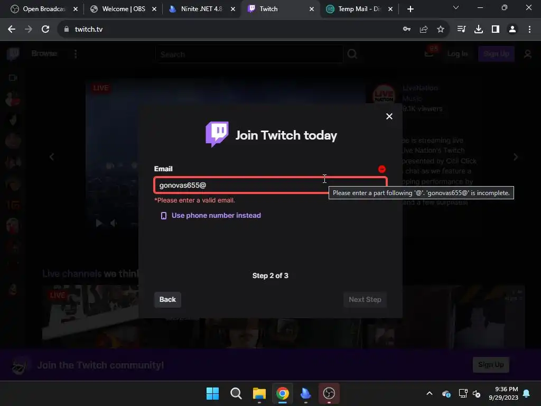This screenshot has width=541, height=406.
Task: Open saved passwords key icon
Action: (x=407, y=30)
